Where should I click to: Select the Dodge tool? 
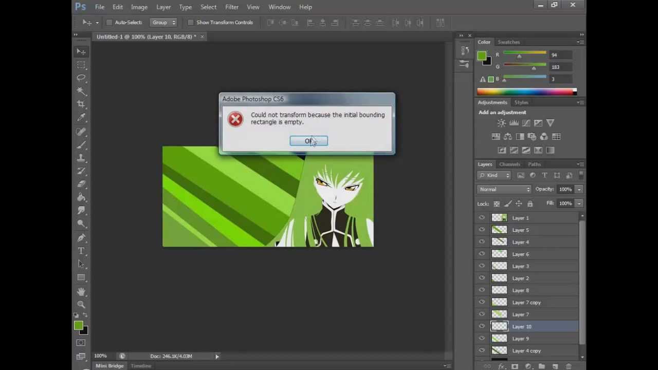point(81,224)
